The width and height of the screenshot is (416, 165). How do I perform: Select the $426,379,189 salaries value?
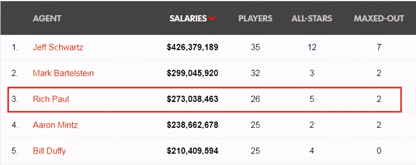tap(192, 48)
